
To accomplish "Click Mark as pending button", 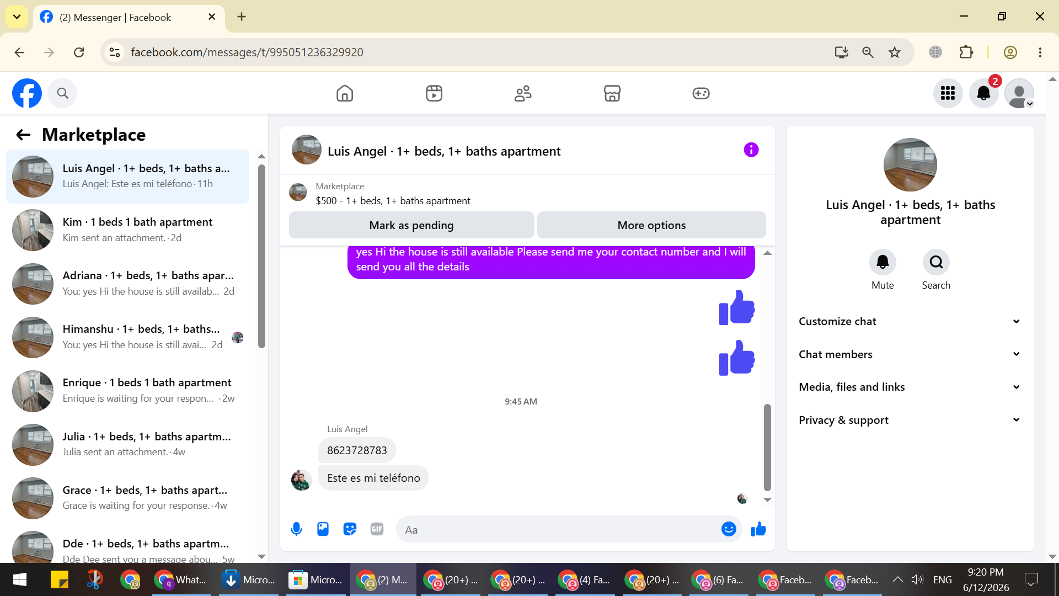I will [x=411, y=225].
